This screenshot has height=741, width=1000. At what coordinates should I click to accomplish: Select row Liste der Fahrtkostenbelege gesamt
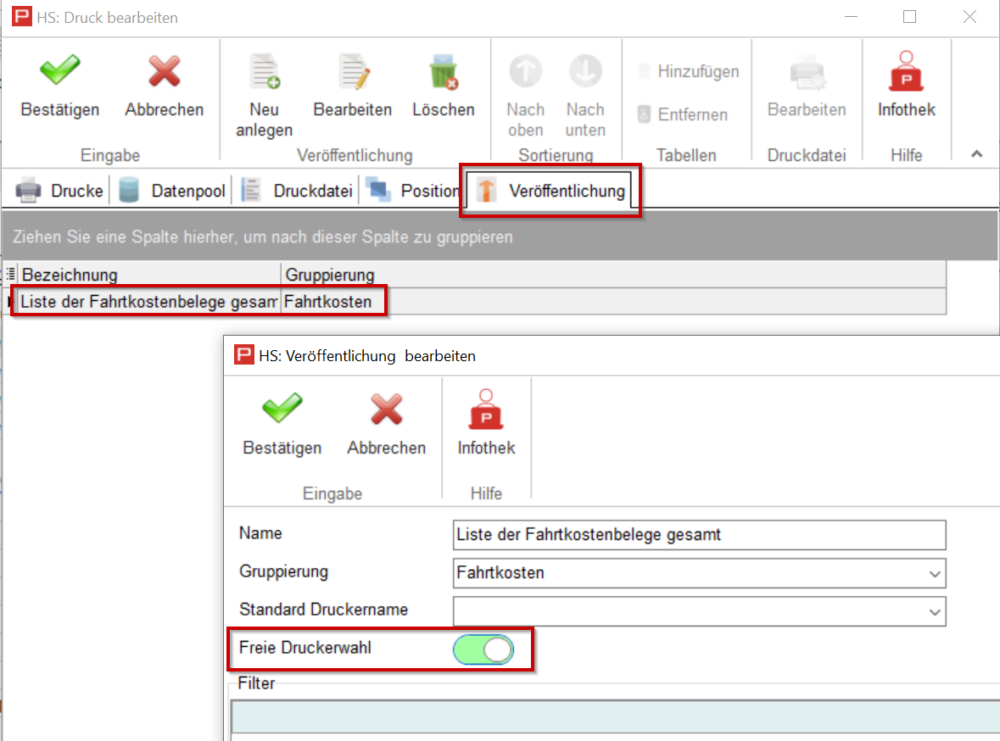coord(149,302)
